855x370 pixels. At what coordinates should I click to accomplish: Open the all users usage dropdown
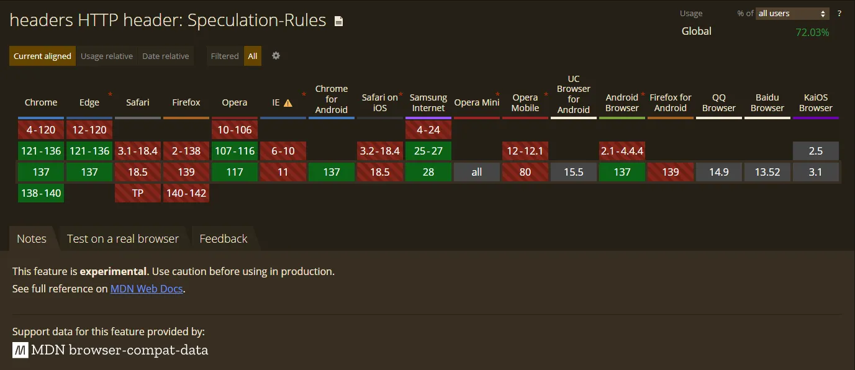792,13
